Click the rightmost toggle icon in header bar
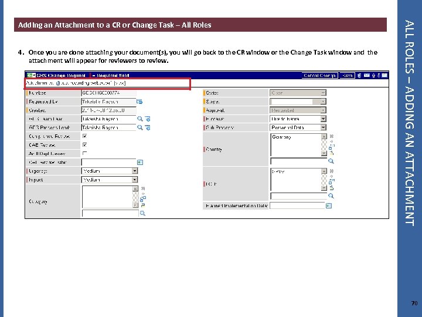422x317 pixels. (384, 76)
